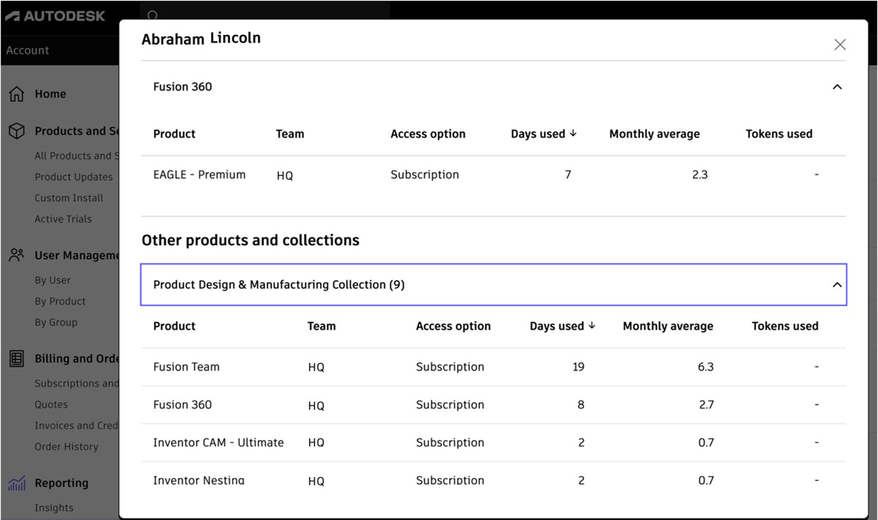Select the Account menu item

point(27,50)
